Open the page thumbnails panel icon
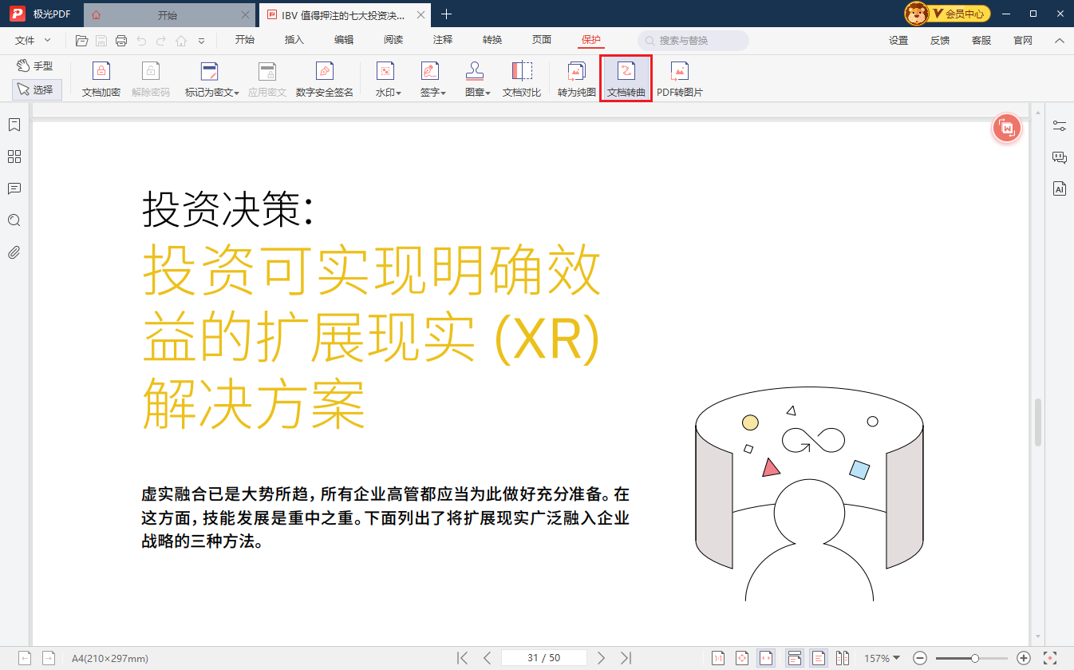The image size is (1074, 670). [14, 157]
